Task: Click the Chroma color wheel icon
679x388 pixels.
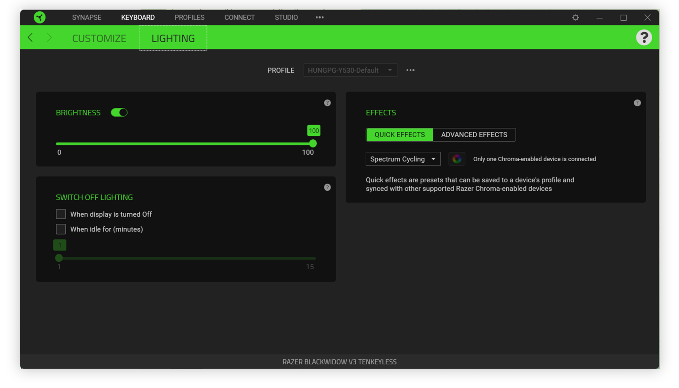Action: coord(457,159)
